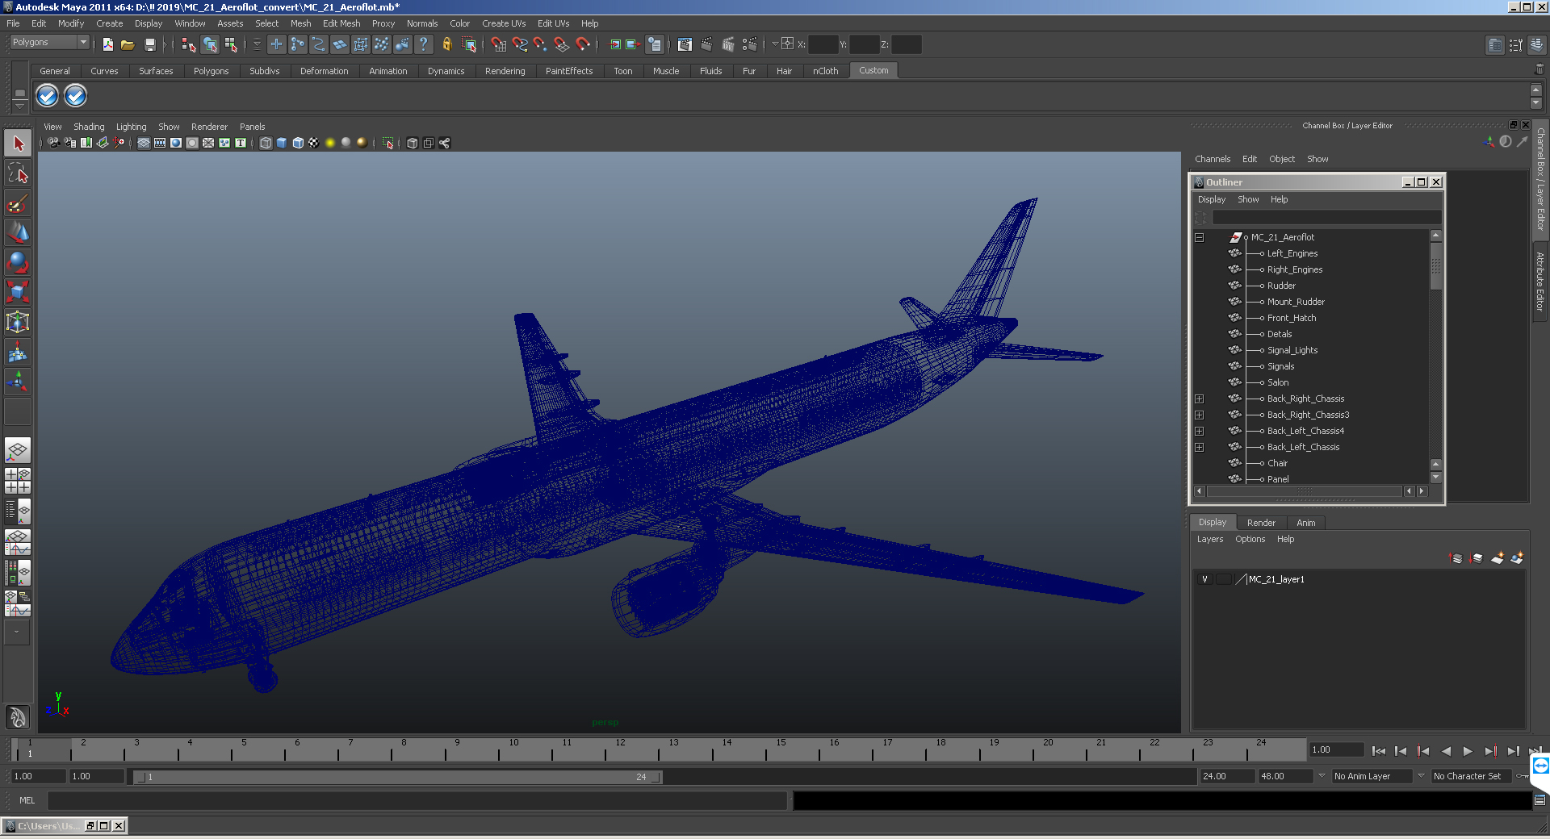Image resolution: width=1550 pixels, height=839 pixels.
Task: Expand the Back_Left_Chassis outliner node
Action: coord(1200,447)
